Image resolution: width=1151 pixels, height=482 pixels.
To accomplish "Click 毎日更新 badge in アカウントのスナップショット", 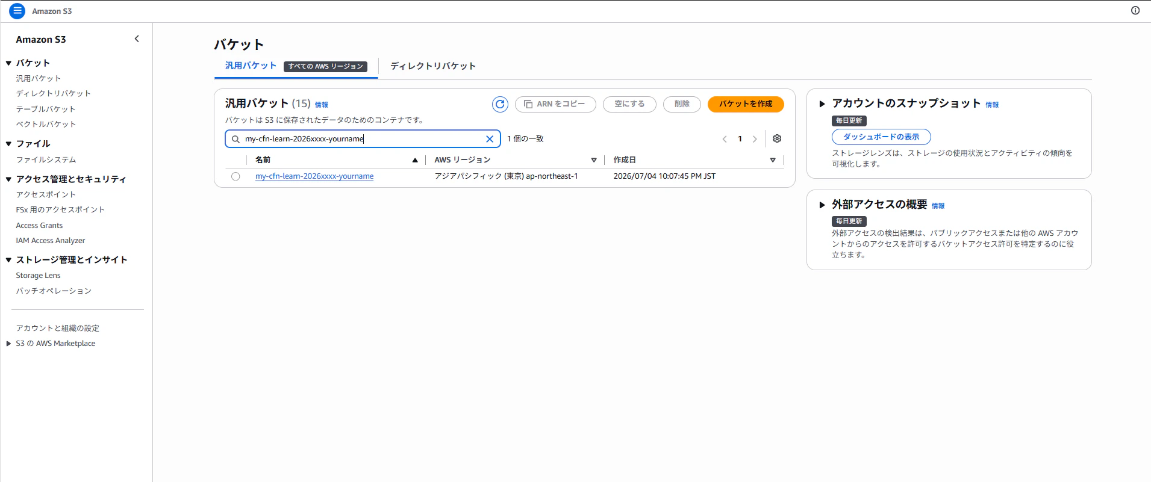I will [849, 120].
